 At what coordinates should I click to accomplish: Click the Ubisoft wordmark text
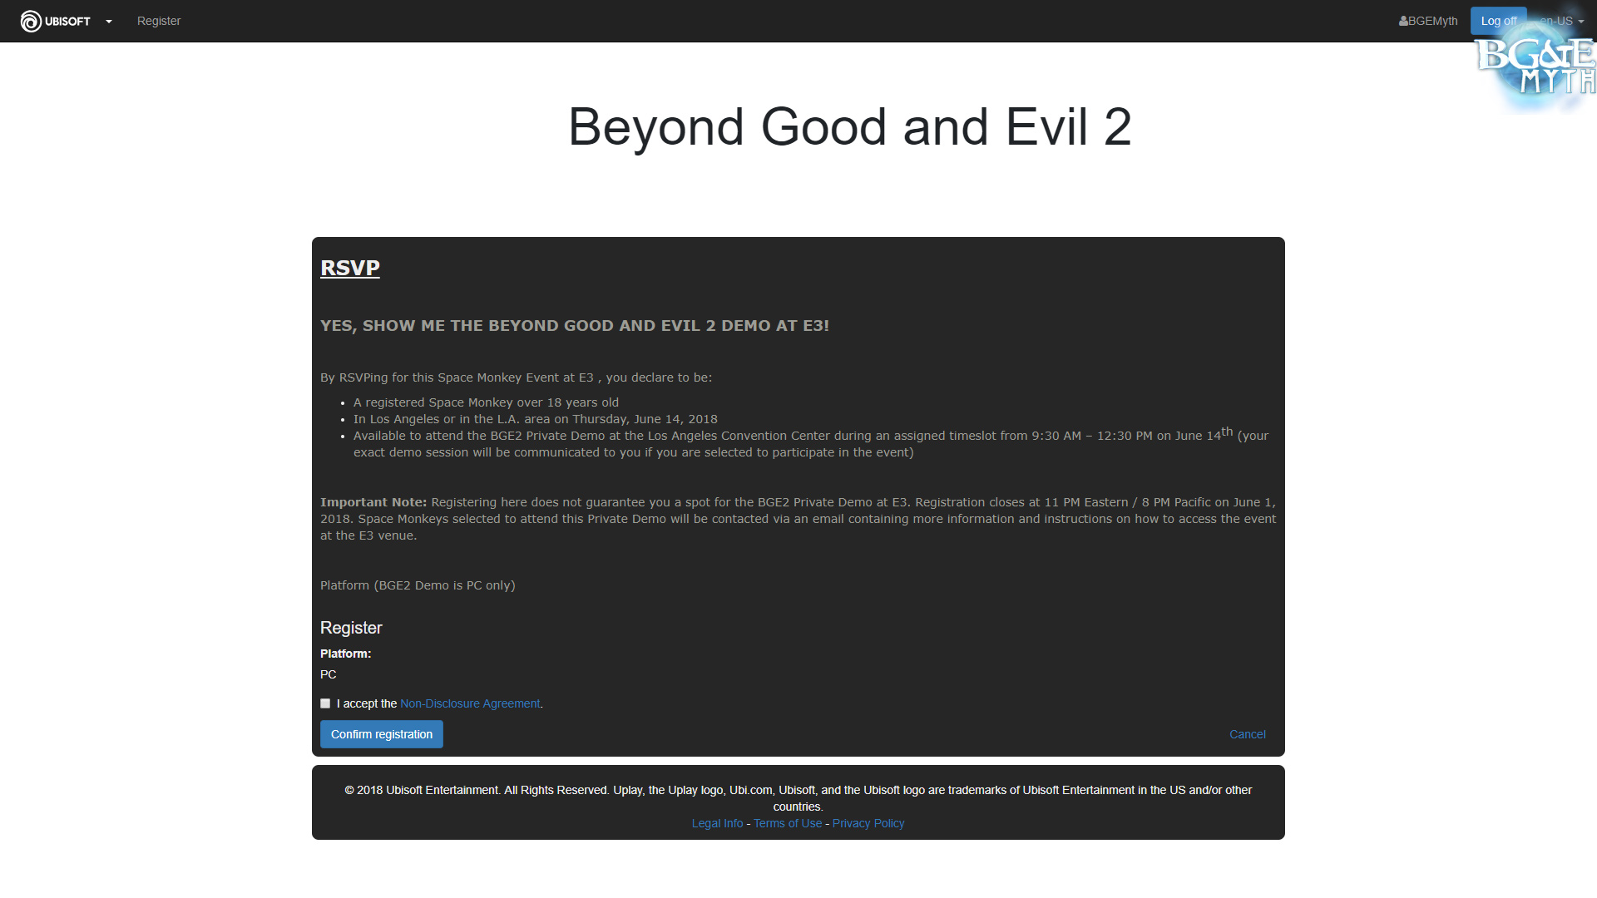pos(67,22)
